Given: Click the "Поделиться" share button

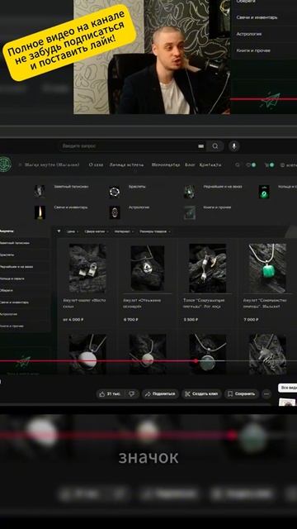Looking at the screenshot, I should click(160, 393).
